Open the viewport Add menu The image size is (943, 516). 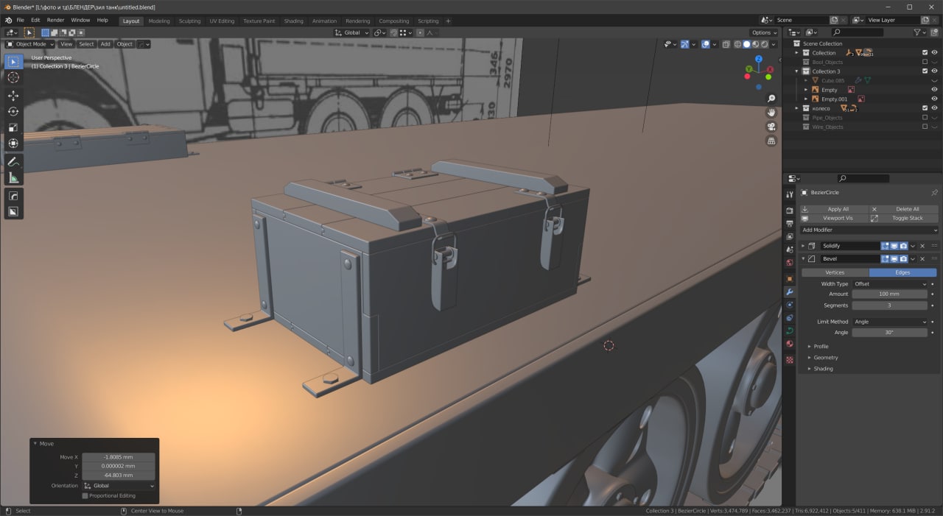(105, 44)
